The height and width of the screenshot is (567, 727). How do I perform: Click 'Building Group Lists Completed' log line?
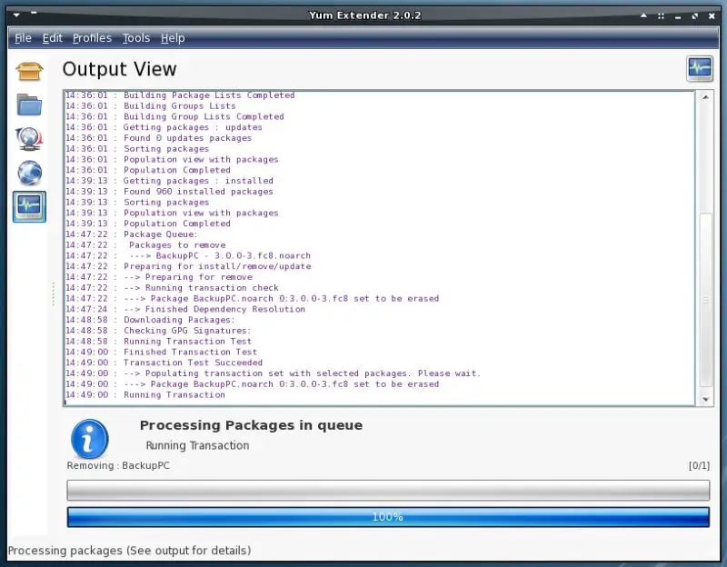(174, 117)
